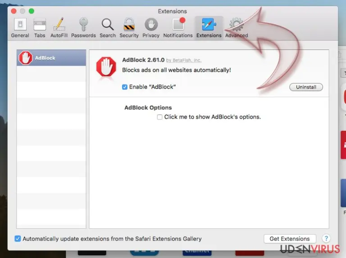
Task: Click the Blocks ads on all websites description
Action: coord(177,70)
